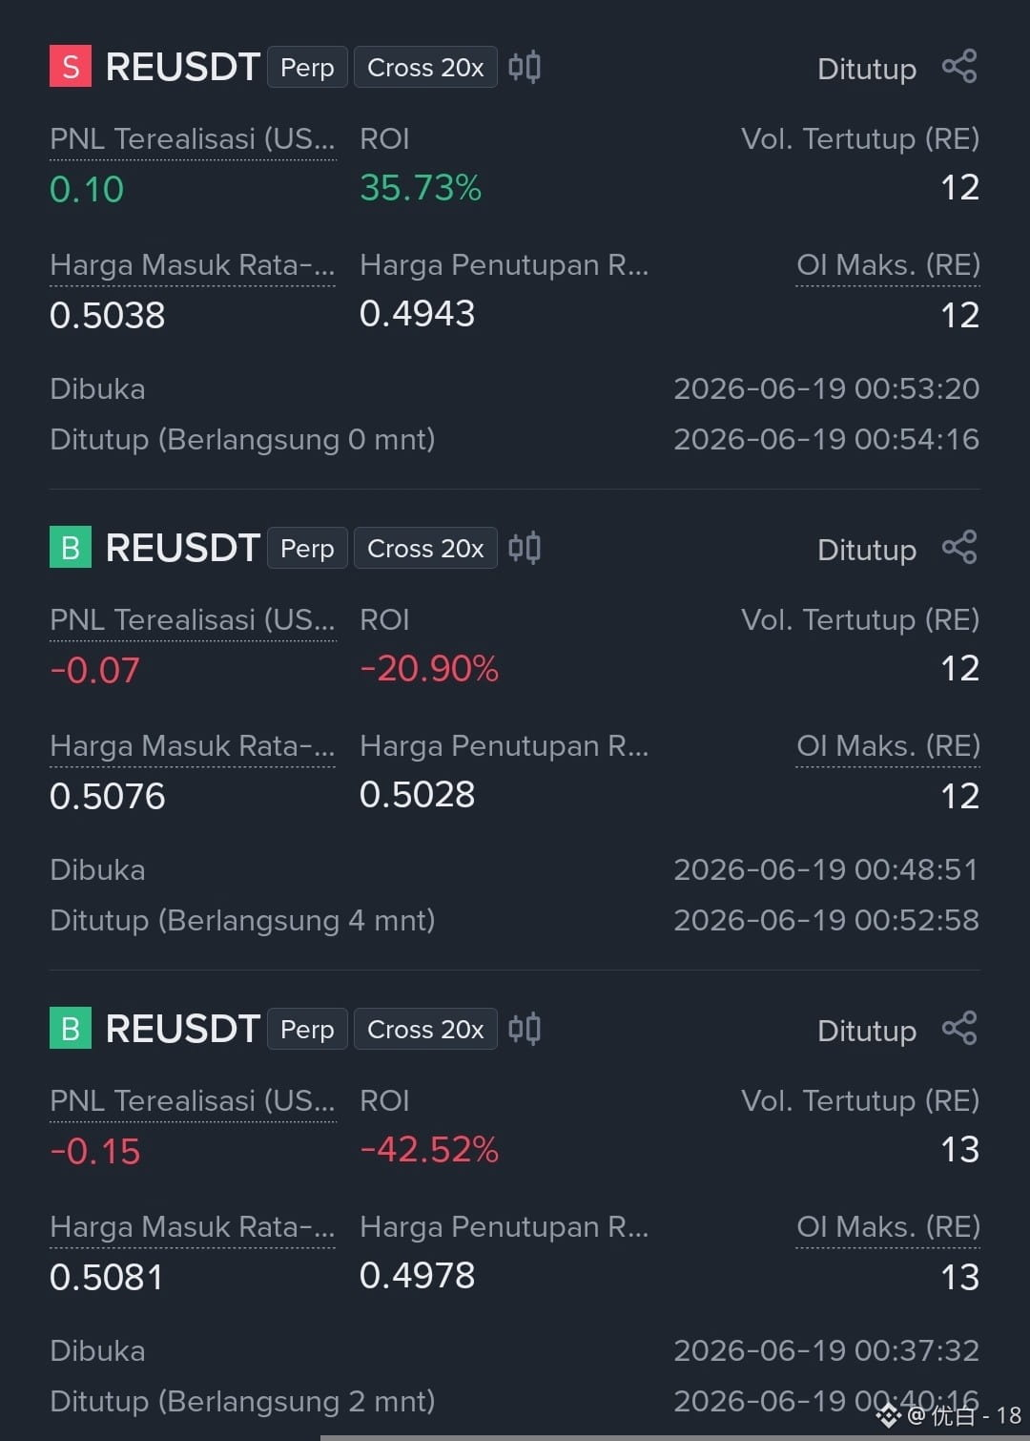Tap the Cross 20x tag on the third trade

click(x=425, y=1029)
